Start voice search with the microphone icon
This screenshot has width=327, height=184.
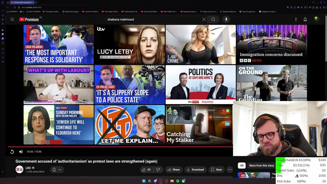[x=226, y=19]
